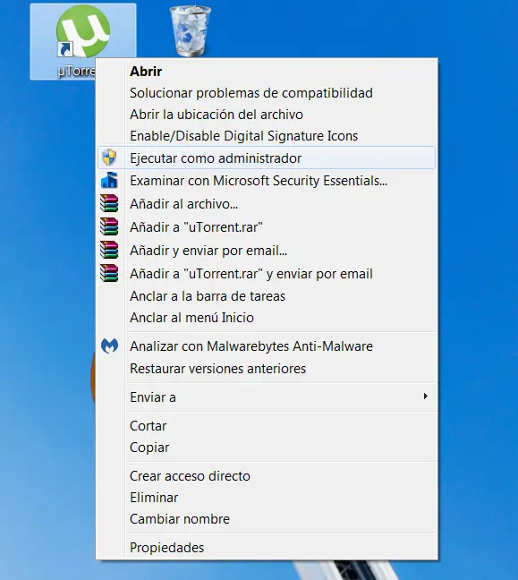Click the Microsoft Security Essentials castle icon
518x580 pixels.
coord(109,180)
